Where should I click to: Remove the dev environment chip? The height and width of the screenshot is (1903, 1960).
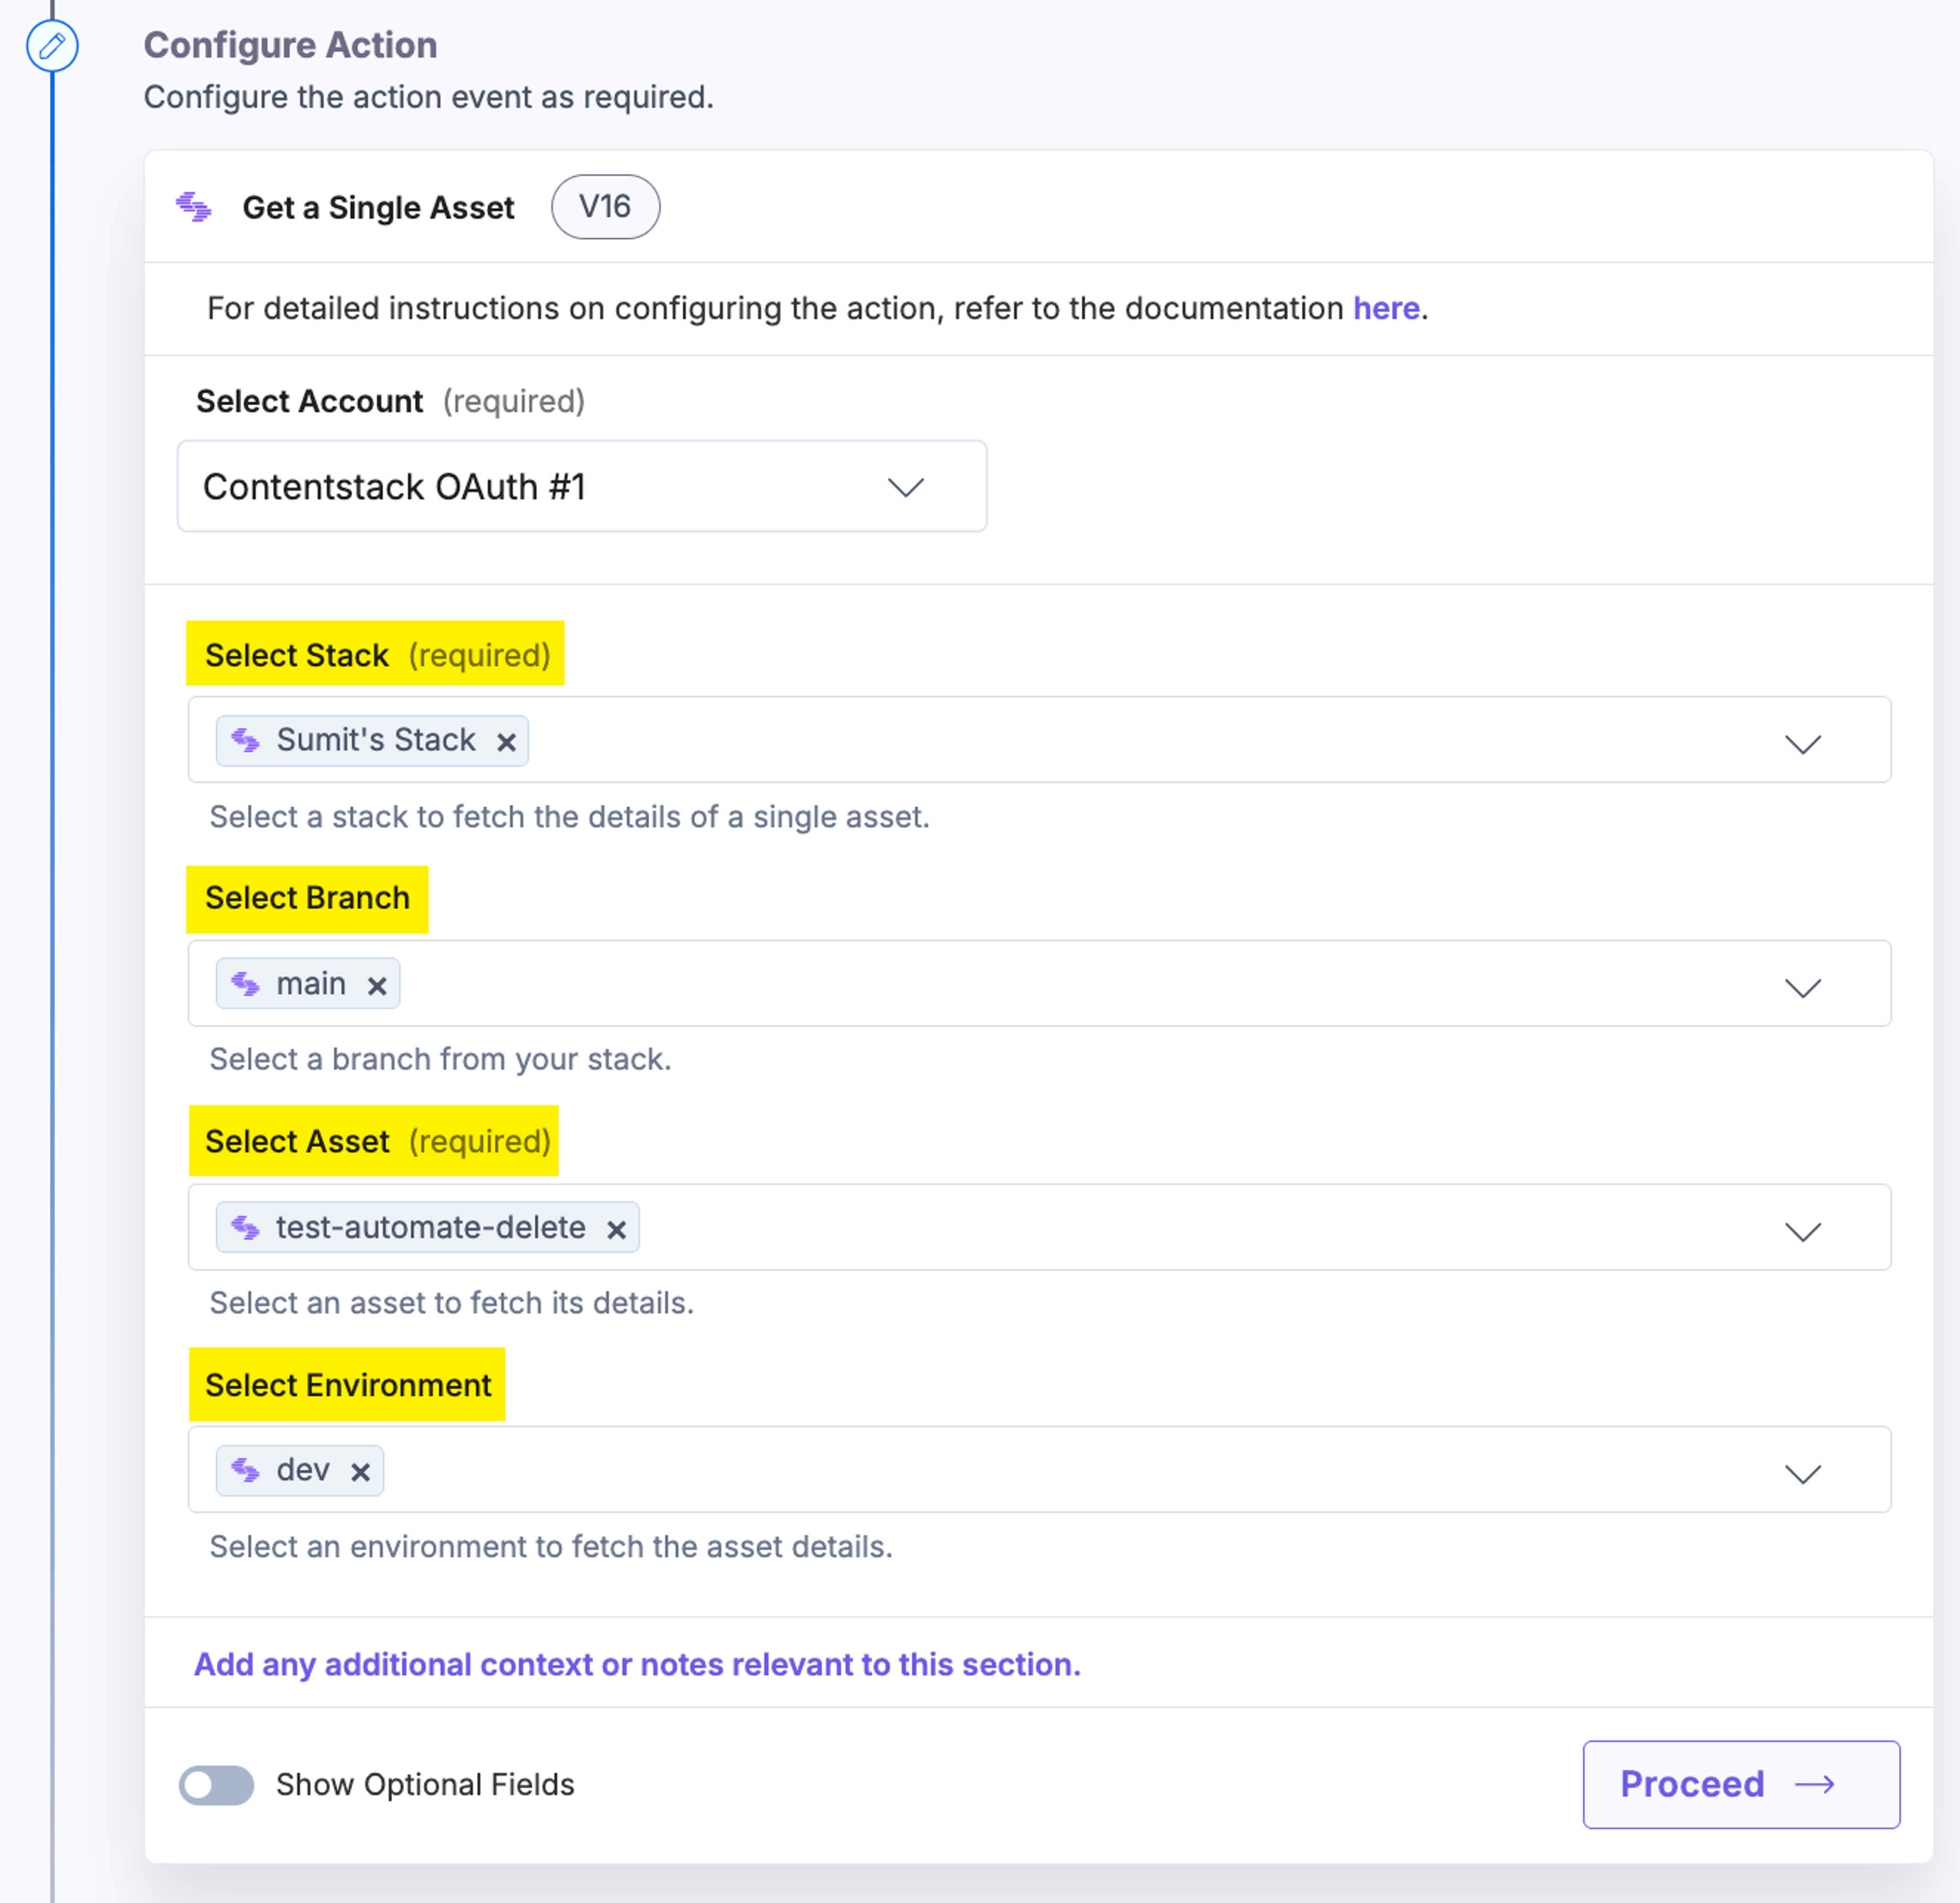(361, 1472)
